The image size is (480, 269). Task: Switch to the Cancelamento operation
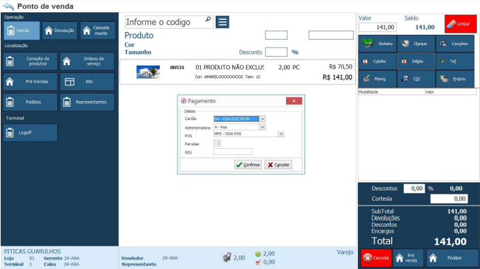[x=98, y=30]
